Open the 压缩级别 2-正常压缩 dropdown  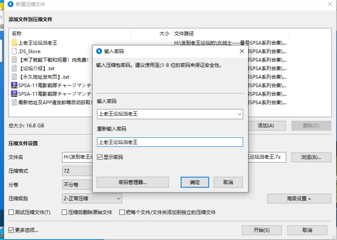point(92,198)
